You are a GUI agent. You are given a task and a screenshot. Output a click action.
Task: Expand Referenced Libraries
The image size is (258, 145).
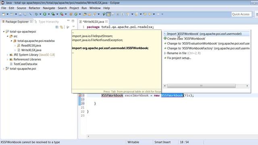(x=7, y=59)
